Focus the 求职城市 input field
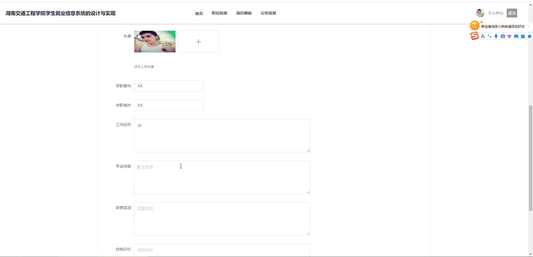 click(x=169, y=105)
